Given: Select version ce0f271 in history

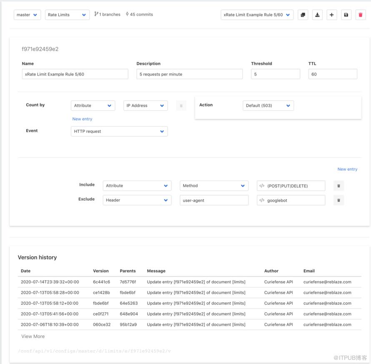Looking at the screenshot, I should 101,314.
